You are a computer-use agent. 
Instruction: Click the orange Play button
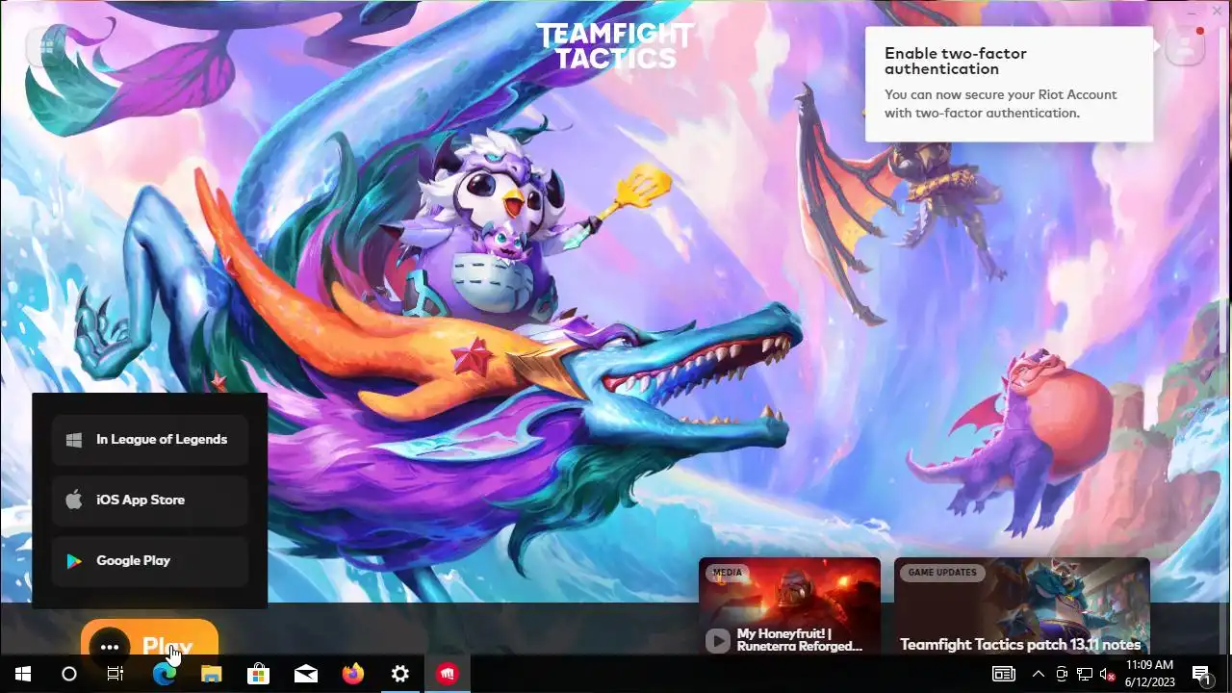tap(169, 646)
